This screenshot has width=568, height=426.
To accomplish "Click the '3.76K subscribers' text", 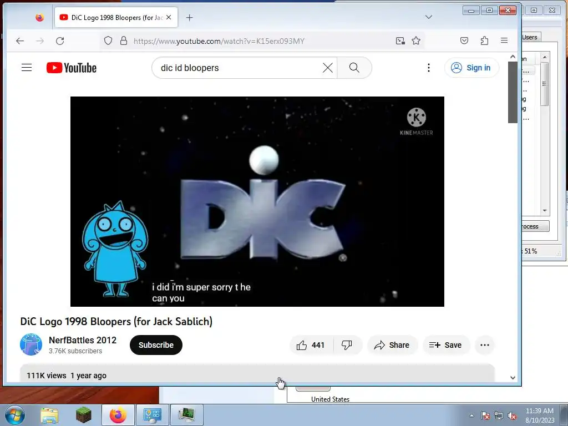I will (75, 351).
